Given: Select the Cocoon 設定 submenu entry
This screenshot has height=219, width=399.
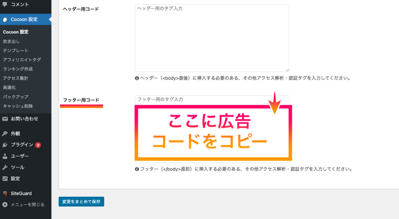Looking at the screenshot, I should 16,32.
